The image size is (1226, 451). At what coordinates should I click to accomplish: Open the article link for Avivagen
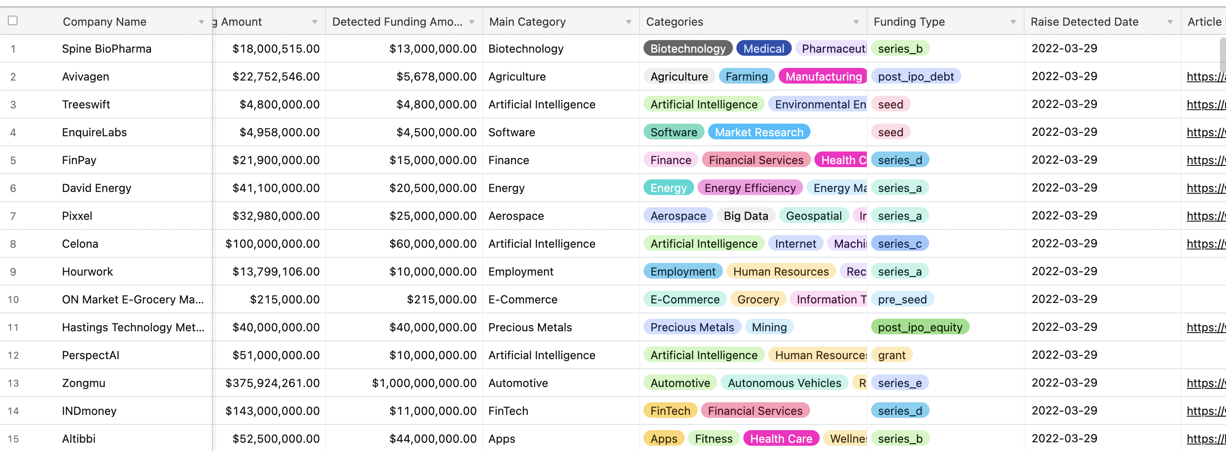pyautogui.click(x=1206, y=77)
